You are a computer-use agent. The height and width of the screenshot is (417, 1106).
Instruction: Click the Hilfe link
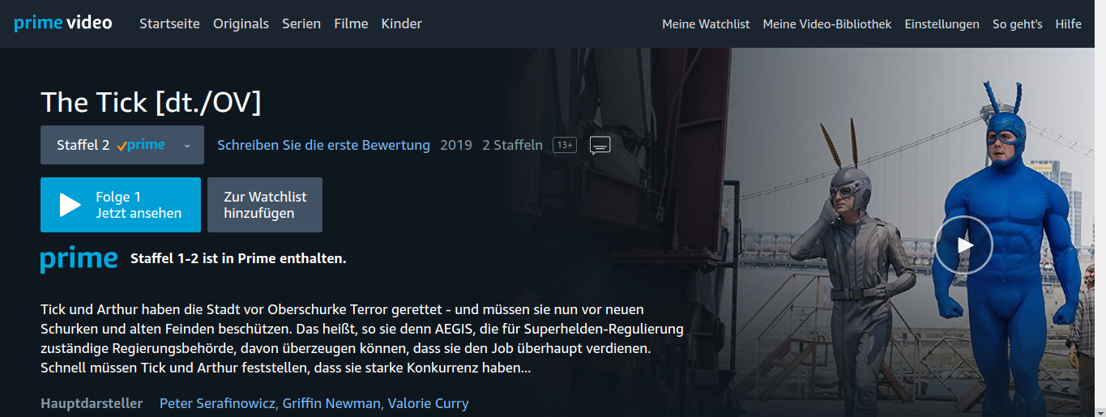(x=1068, y=24)
